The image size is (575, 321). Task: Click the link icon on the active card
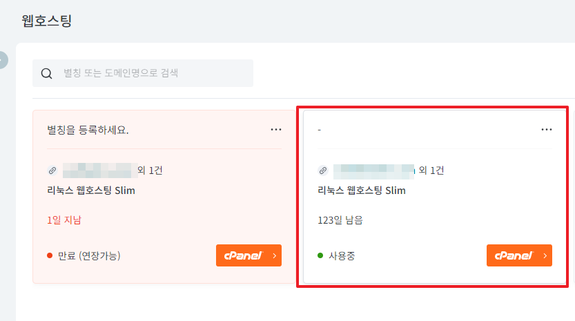[x=323, y=171]
